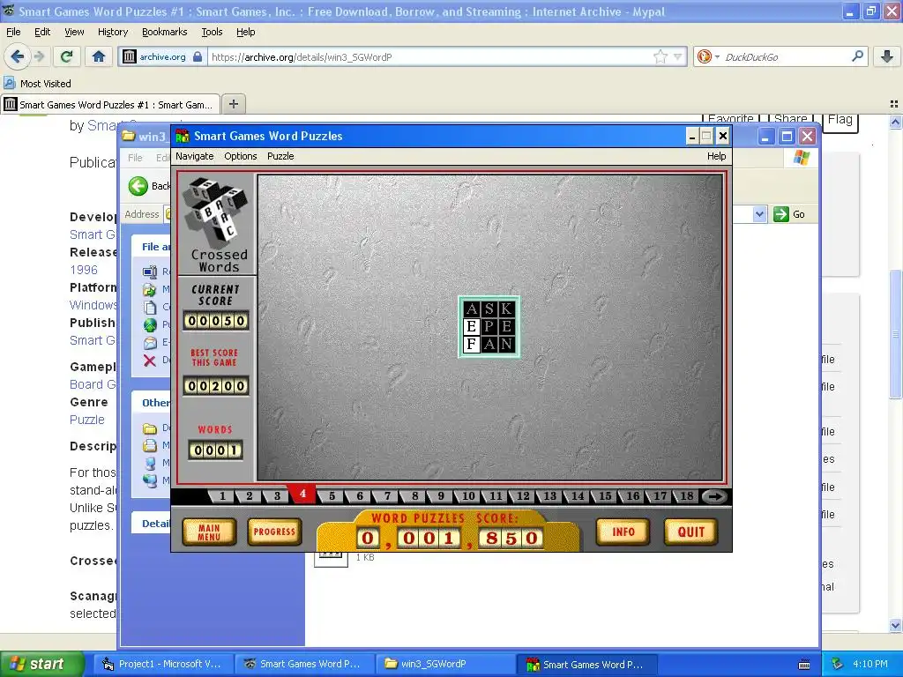Image resolution: width=903 pixels, height=677 pixels.
Task: Click the QUIT button
Action: coord(691,532)
